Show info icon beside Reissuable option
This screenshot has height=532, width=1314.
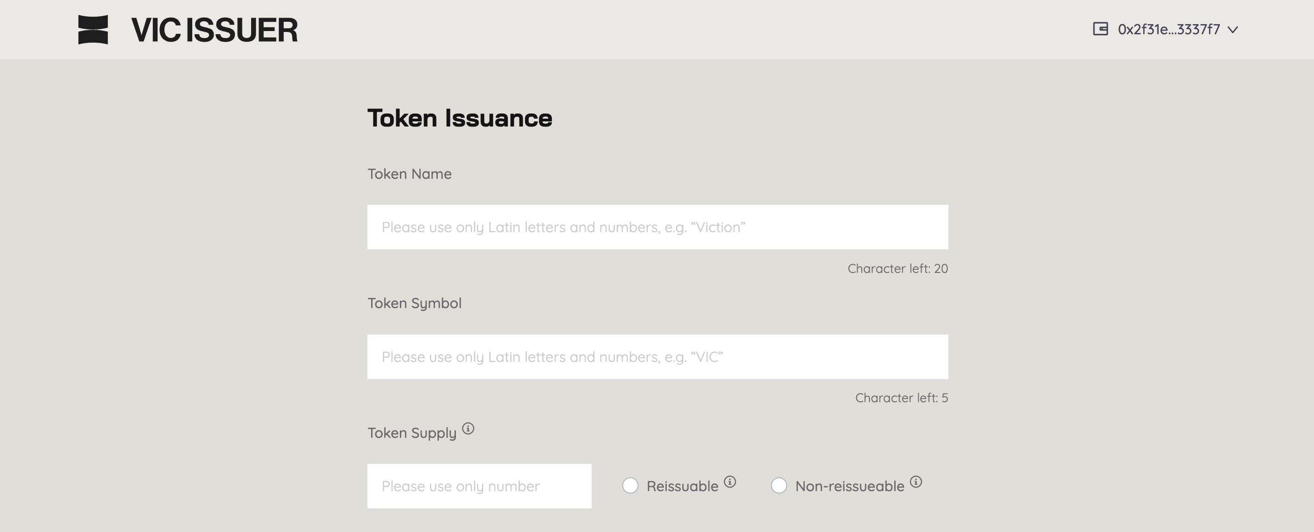(x=730, y=481)
